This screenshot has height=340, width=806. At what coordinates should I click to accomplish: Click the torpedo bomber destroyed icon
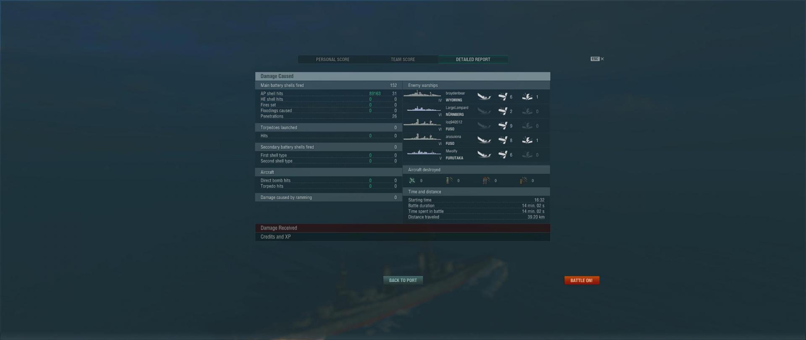pyautogui.click(x=449, y=180)
